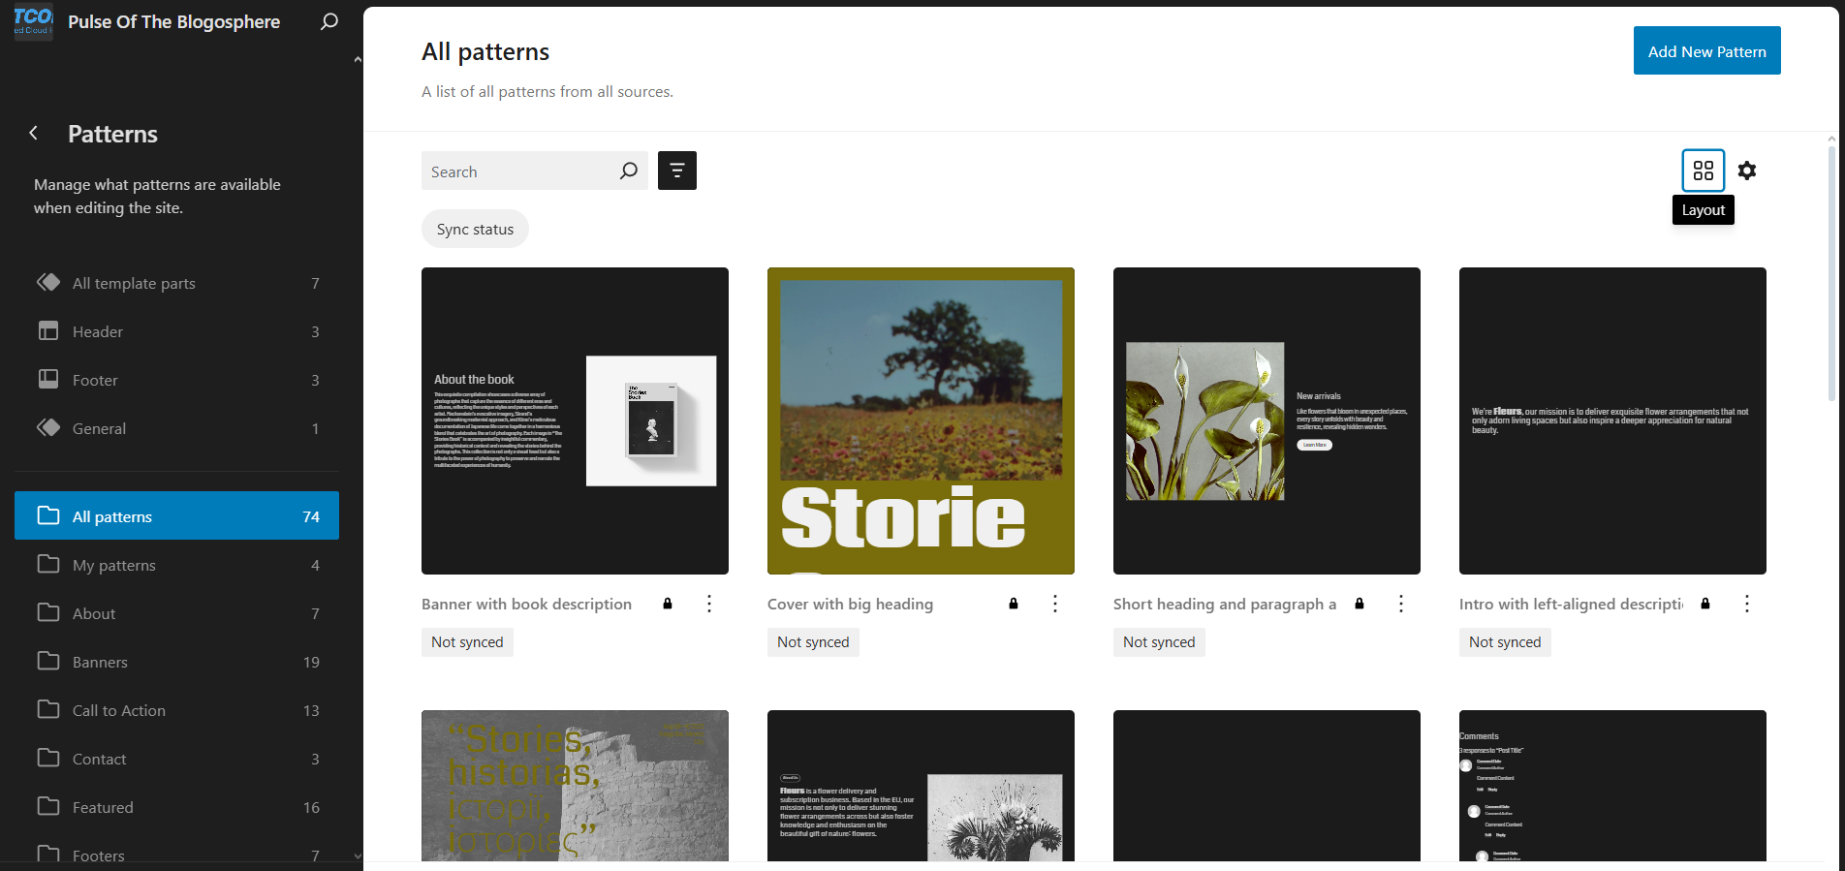Image resolution: width=1845 pixels, height=871 pixels.
Task: Open the site search icon in sidebar
Action: [x=329, y=21]
